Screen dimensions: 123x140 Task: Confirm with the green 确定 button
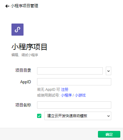(x=109, y=134)
